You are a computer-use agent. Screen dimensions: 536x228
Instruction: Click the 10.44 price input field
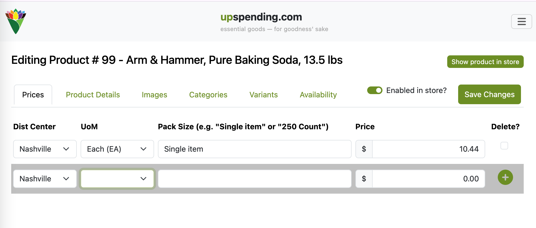pos(428,149)
